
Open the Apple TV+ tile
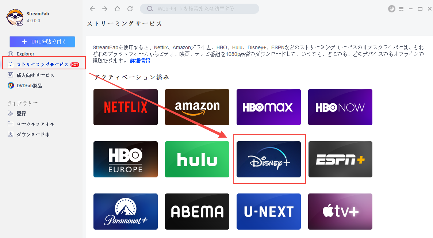(340, 211)
